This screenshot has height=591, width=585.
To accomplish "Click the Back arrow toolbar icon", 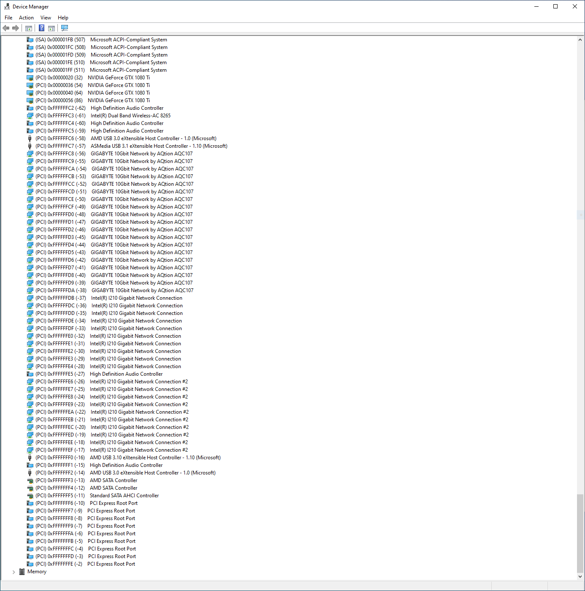I will pos(6,28).
